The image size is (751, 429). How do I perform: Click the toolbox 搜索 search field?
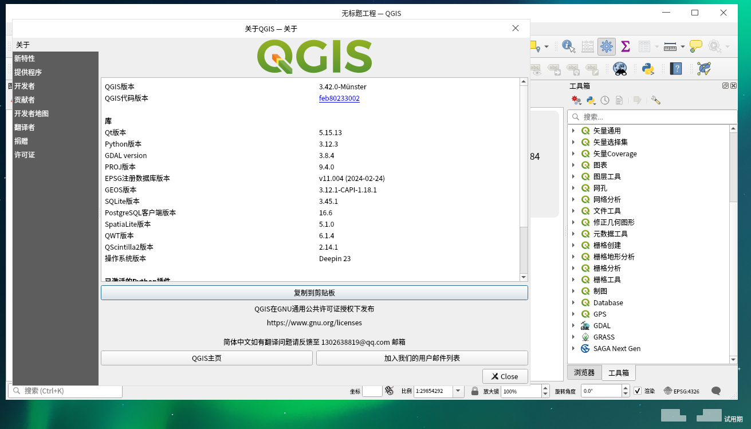click(652, 117)
